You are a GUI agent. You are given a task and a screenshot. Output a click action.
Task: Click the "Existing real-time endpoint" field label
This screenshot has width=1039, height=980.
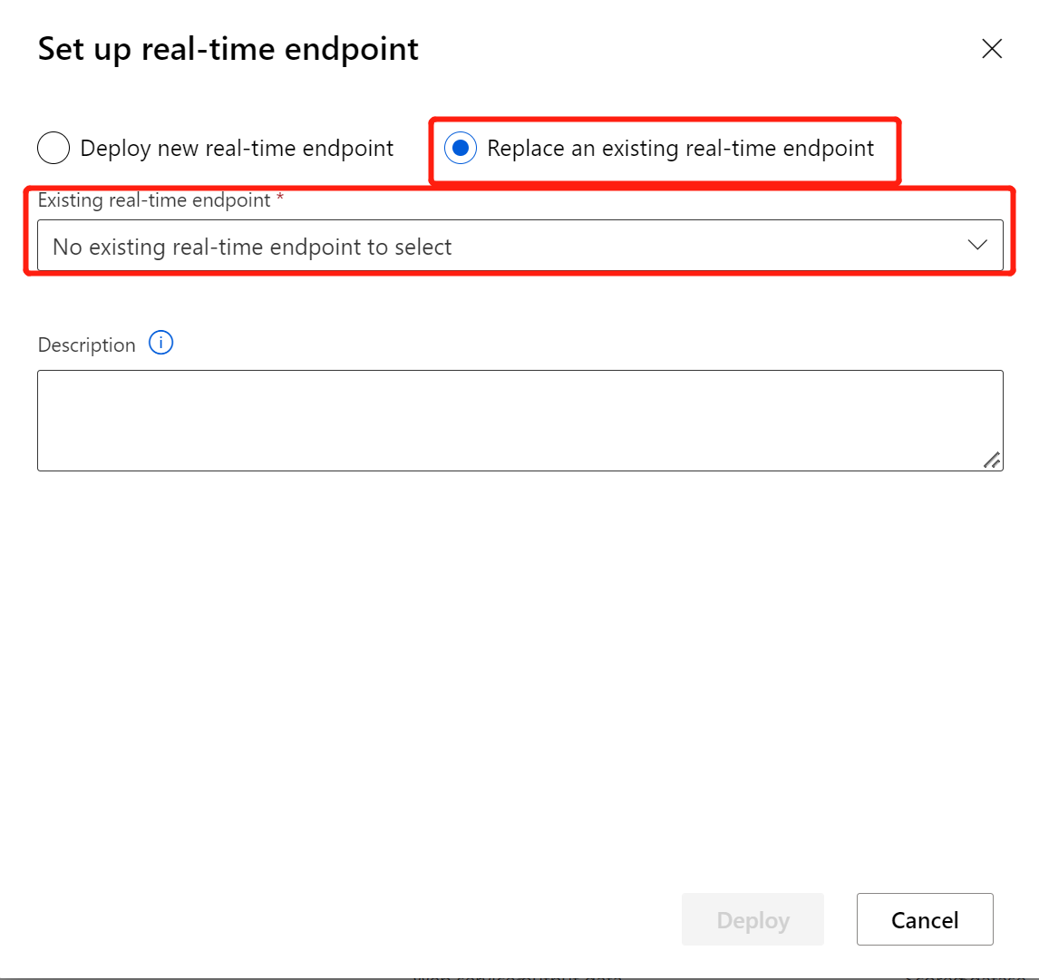154,200
